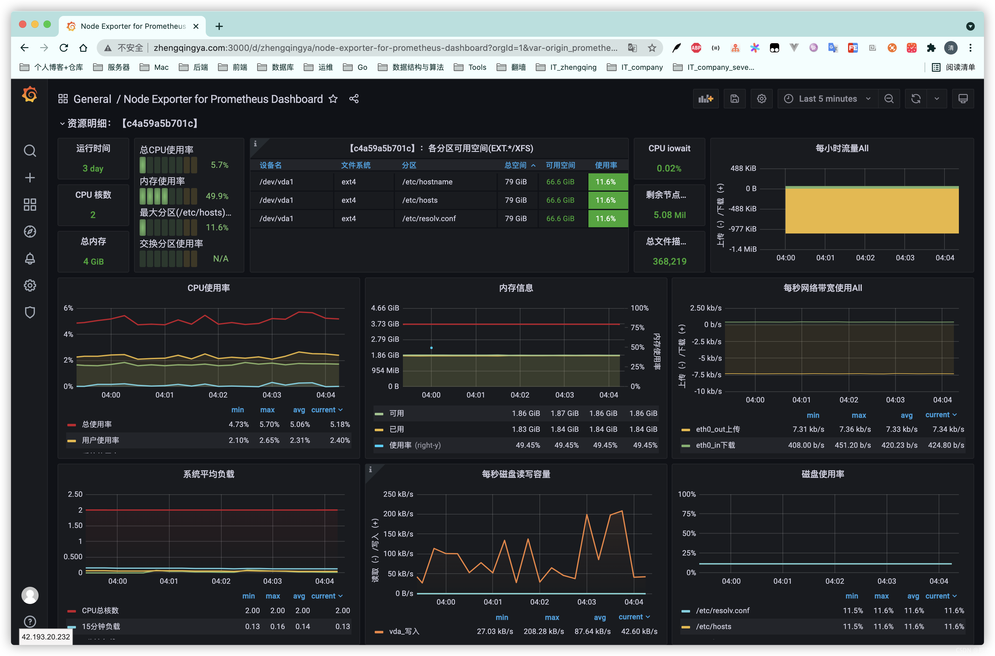Toggle eth0_out上传 series visibility
This screenshot has height=656, width=995.
pos(717,429)
